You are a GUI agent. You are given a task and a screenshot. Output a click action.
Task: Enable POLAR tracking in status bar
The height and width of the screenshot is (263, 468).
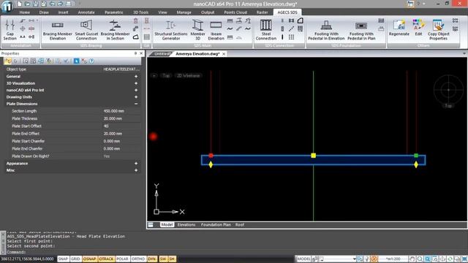coord(122,259)
